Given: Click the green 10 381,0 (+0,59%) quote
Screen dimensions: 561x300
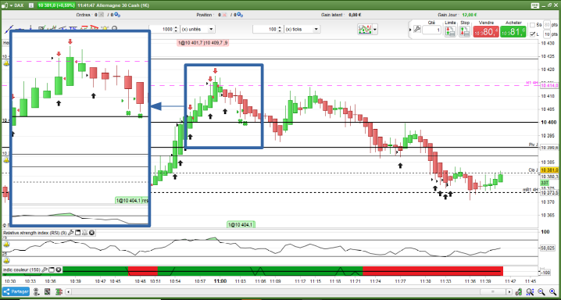Looking at the screenshot, I should pos(56,5).
